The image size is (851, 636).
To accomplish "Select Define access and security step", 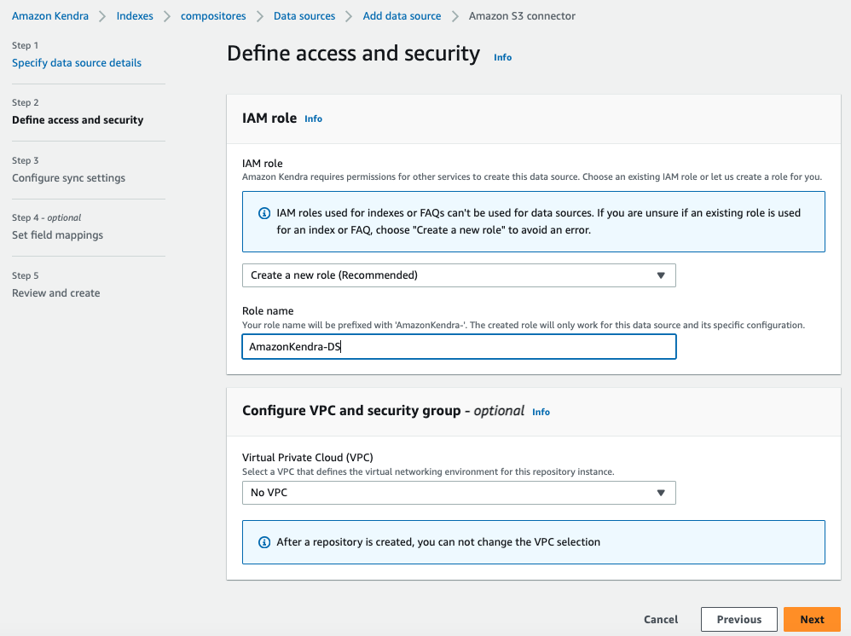I will [78, 120].
